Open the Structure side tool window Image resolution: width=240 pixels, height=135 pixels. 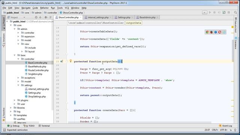4,40
